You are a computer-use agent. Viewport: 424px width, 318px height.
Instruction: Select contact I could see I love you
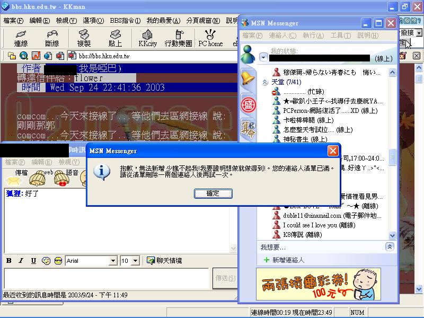(x=319, y=225)
